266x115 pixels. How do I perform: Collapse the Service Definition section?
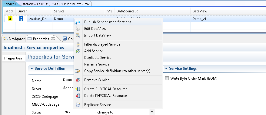click(32, 69)
